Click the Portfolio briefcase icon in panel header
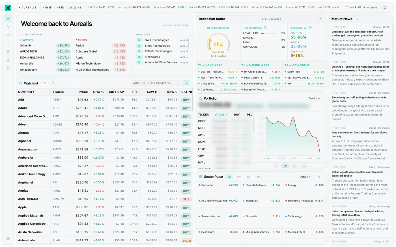 point(200,98)
